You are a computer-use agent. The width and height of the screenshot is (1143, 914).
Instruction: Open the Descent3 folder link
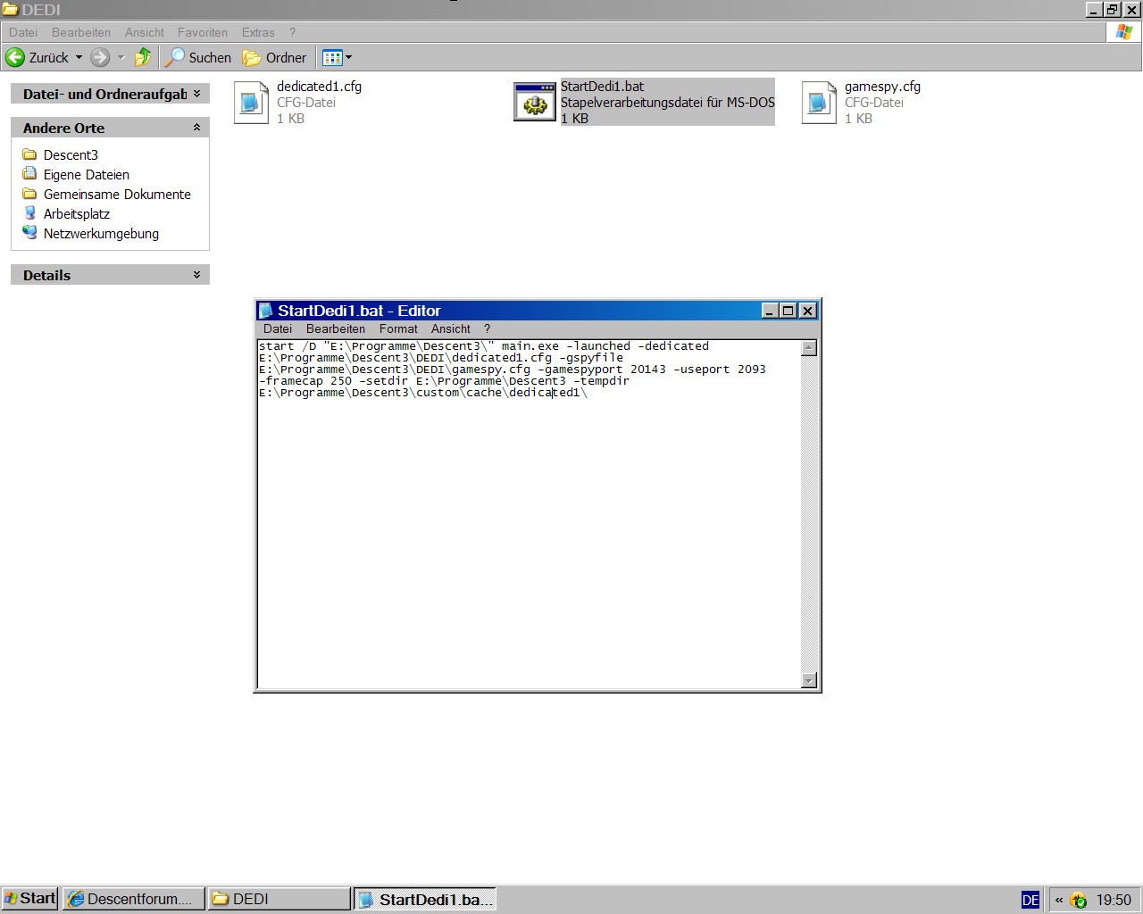pyautogui.click(x=71, y=154)
